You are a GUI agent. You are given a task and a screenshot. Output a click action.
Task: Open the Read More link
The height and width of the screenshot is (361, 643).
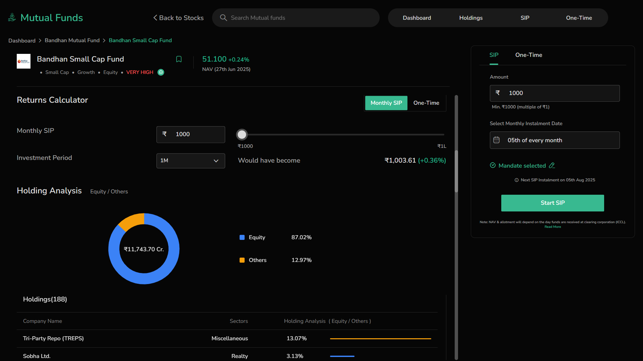point(553,227)
